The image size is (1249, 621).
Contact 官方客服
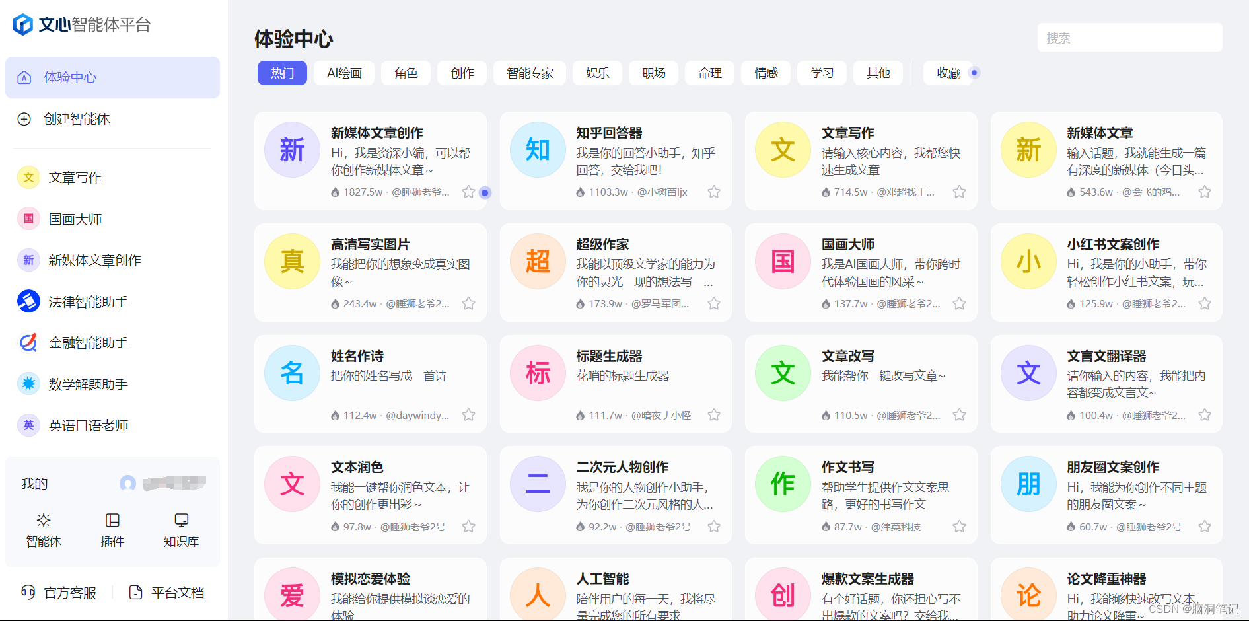point(59,593)
